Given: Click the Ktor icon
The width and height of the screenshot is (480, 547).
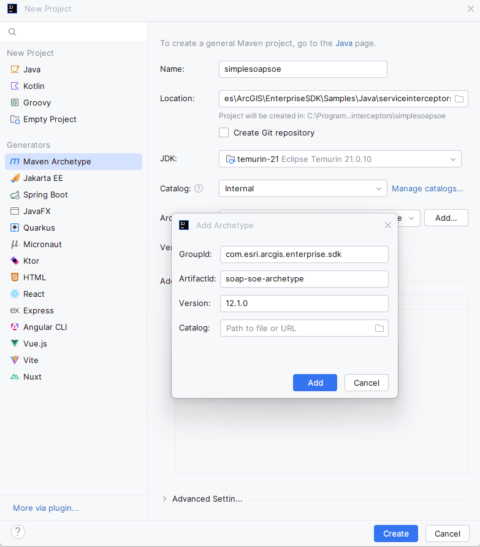Looking at the screenshot, I should [x=15, y=261].
